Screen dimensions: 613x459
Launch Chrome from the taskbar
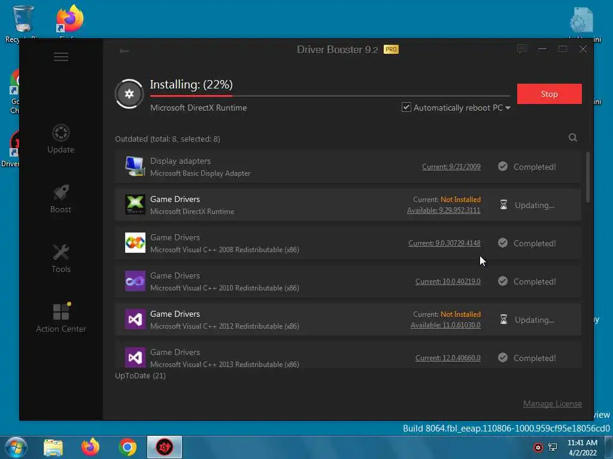pyautogui.click(x=128, y=447)
